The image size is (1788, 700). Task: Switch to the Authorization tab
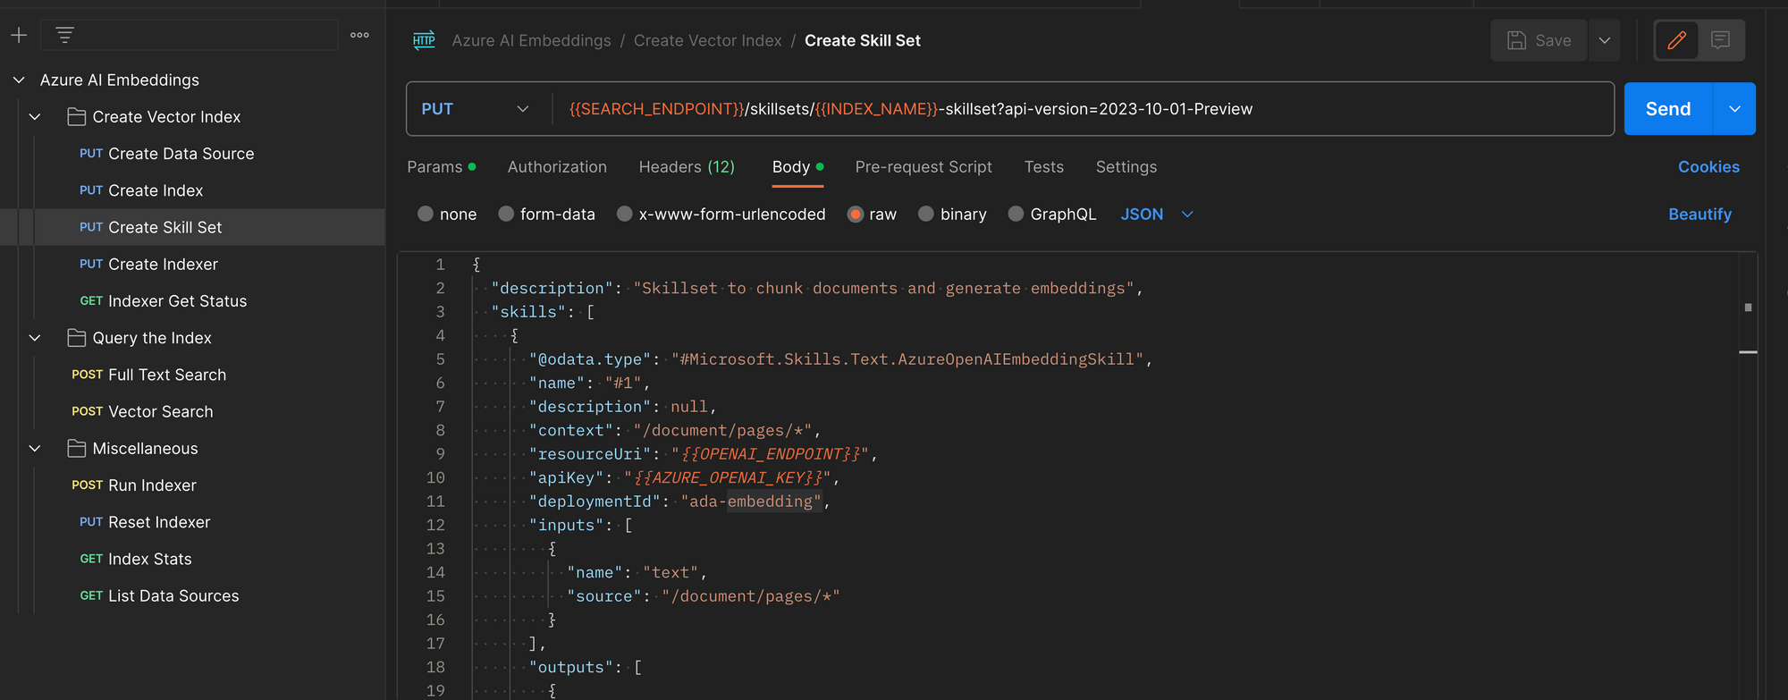(557, 167)
